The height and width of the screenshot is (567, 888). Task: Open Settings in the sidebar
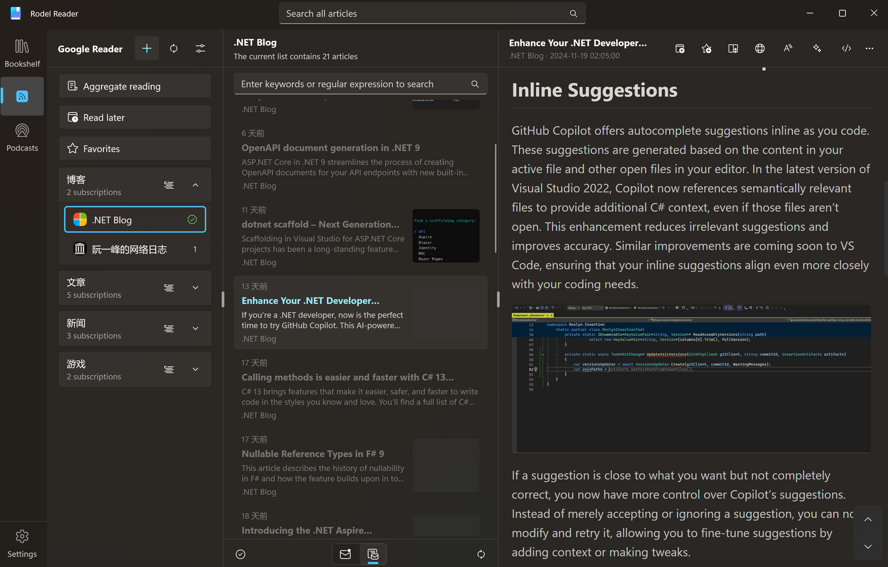22,544
